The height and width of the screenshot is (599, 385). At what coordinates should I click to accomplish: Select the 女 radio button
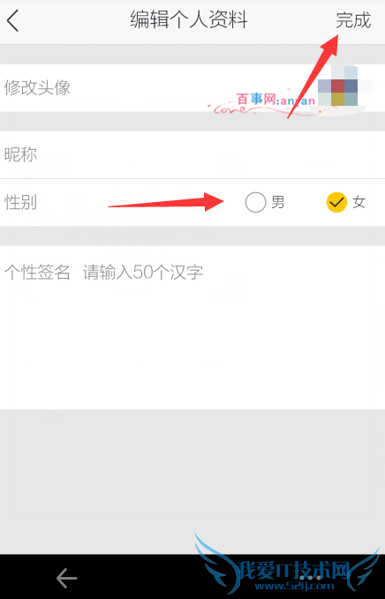coord(336,202)
